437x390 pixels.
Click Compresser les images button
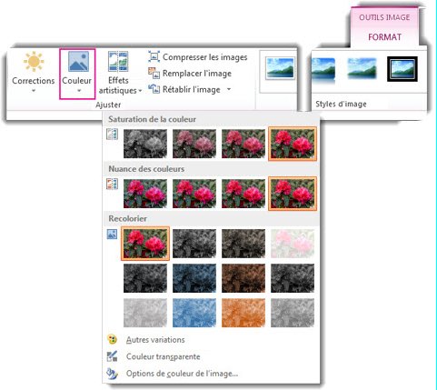(198, 57)
